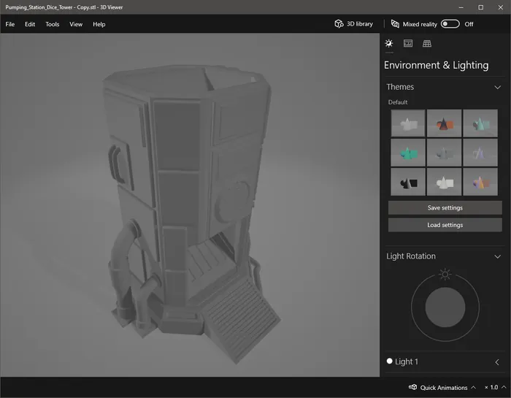Collapse the Light Rotation section
511x398 pixels.
point(497,256)
